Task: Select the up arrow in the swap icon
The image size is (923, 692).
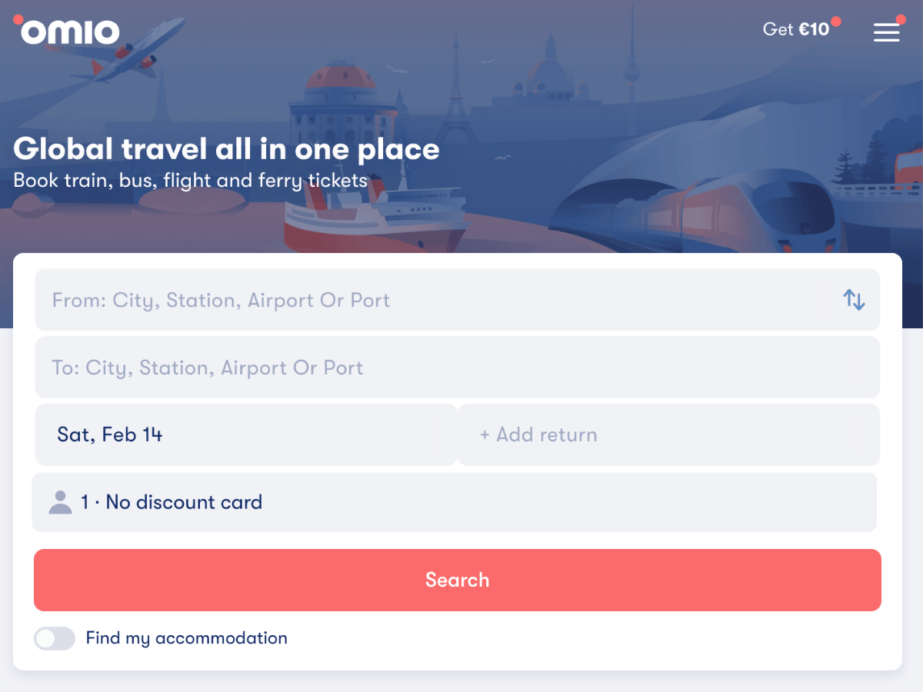Action: pyautogui.click(x=849, y=298)
